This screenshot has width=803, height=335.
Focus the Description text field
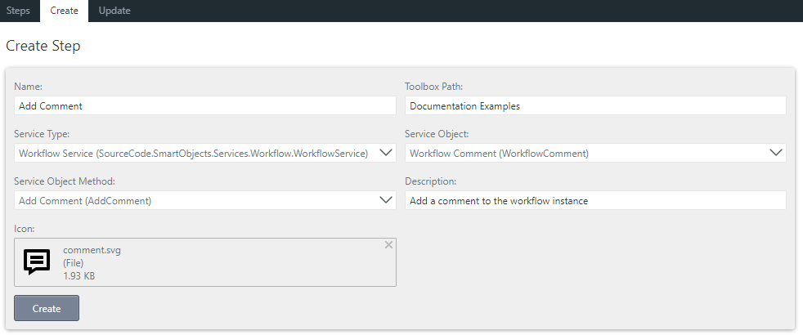[595, 200]
